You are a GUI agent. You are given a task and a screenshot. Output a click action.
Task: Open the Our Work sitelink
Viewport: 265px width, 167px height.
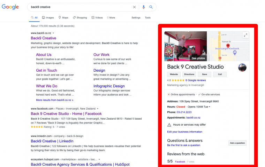click(101, 55)
